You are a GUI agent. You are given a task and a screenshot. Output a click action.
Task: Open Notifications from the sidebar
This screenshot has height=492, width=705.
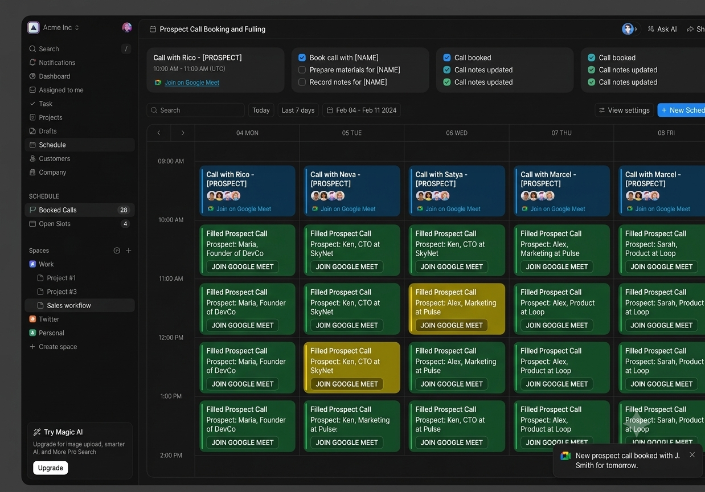(x=80, y=63)
